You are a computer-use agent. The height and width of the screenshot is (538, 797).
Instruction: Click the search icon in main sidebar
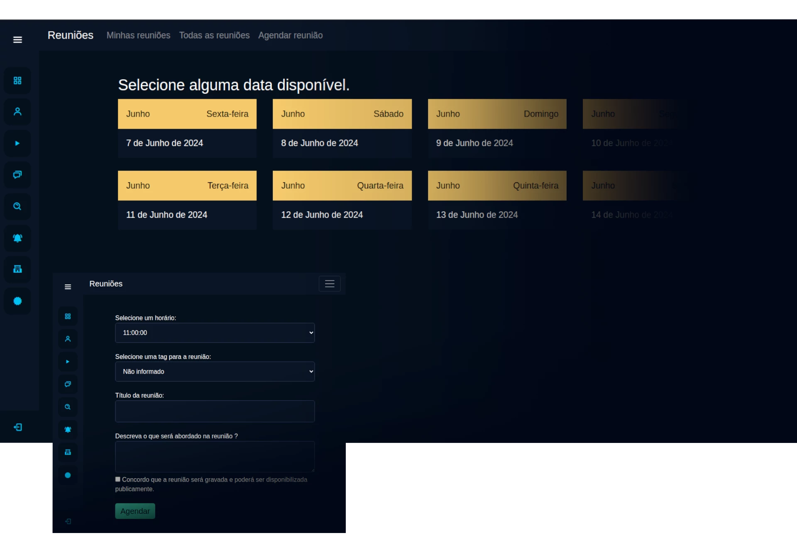pyautogui.click(x=17, y=206)
